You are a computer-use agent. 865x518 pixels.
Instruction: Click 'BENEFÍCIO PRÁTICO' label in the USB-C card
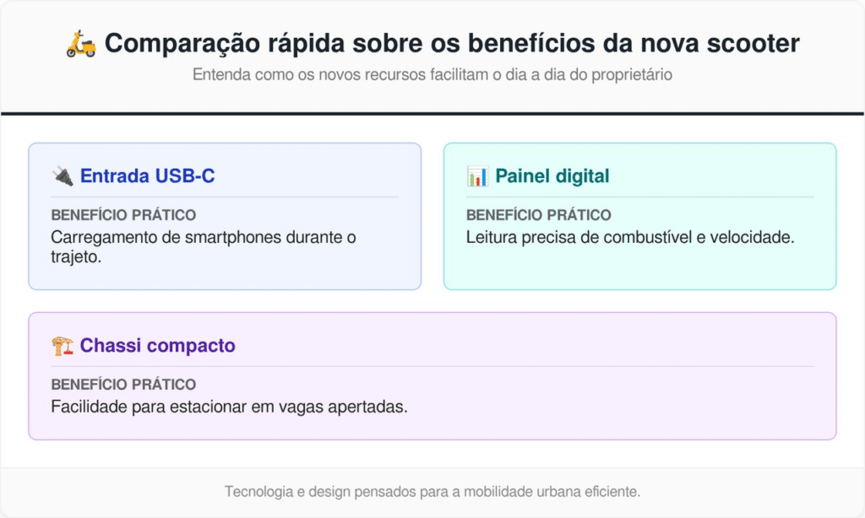point(123,215)
